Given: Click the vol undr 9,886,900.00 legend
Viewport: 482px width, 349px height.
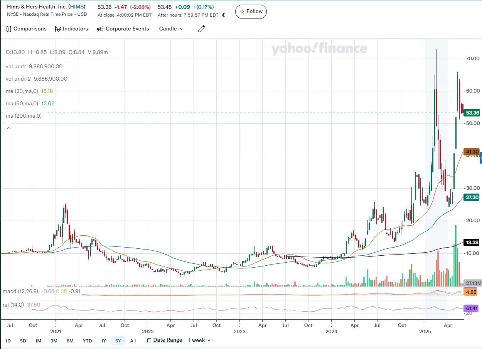Looking at the screenshot, I should [34, 66].
